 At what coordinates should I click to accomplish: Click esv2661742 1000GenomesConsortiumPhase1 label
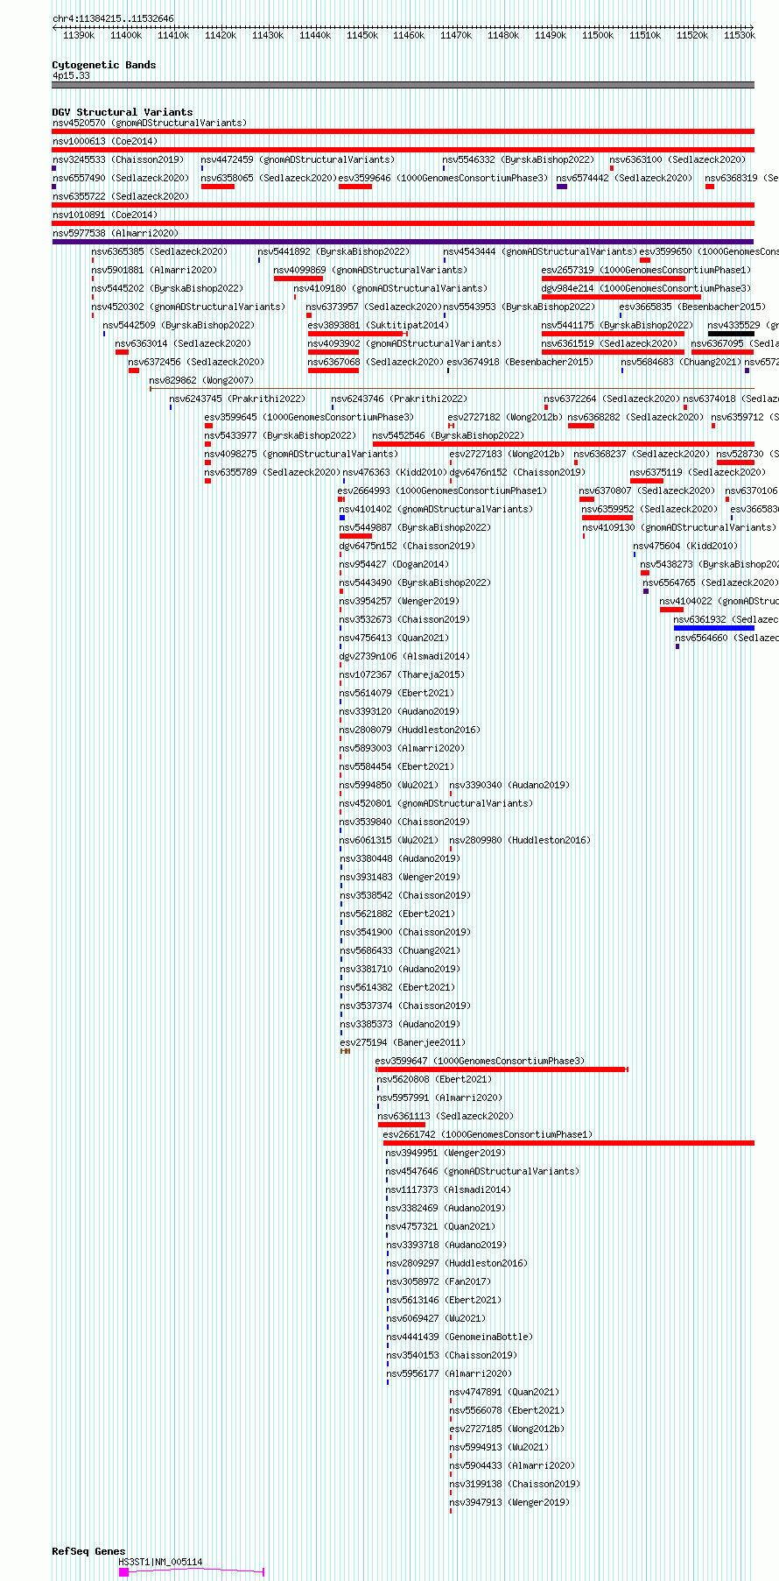pos(488,1134)
